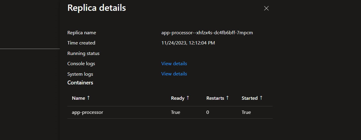Click the Started value True cell
361x140 pixels.
[246, 112]
